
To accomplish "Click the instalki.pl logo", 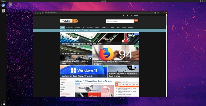I will [69, 21].
